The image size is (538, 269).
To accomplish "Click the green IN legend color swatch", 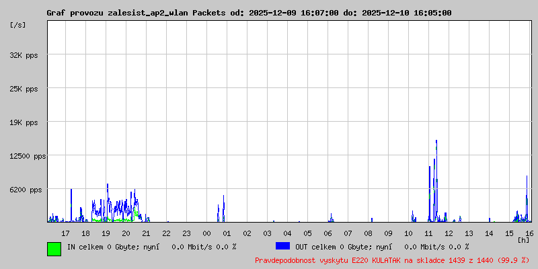I will pyautogui.click(x=54, y=249).
